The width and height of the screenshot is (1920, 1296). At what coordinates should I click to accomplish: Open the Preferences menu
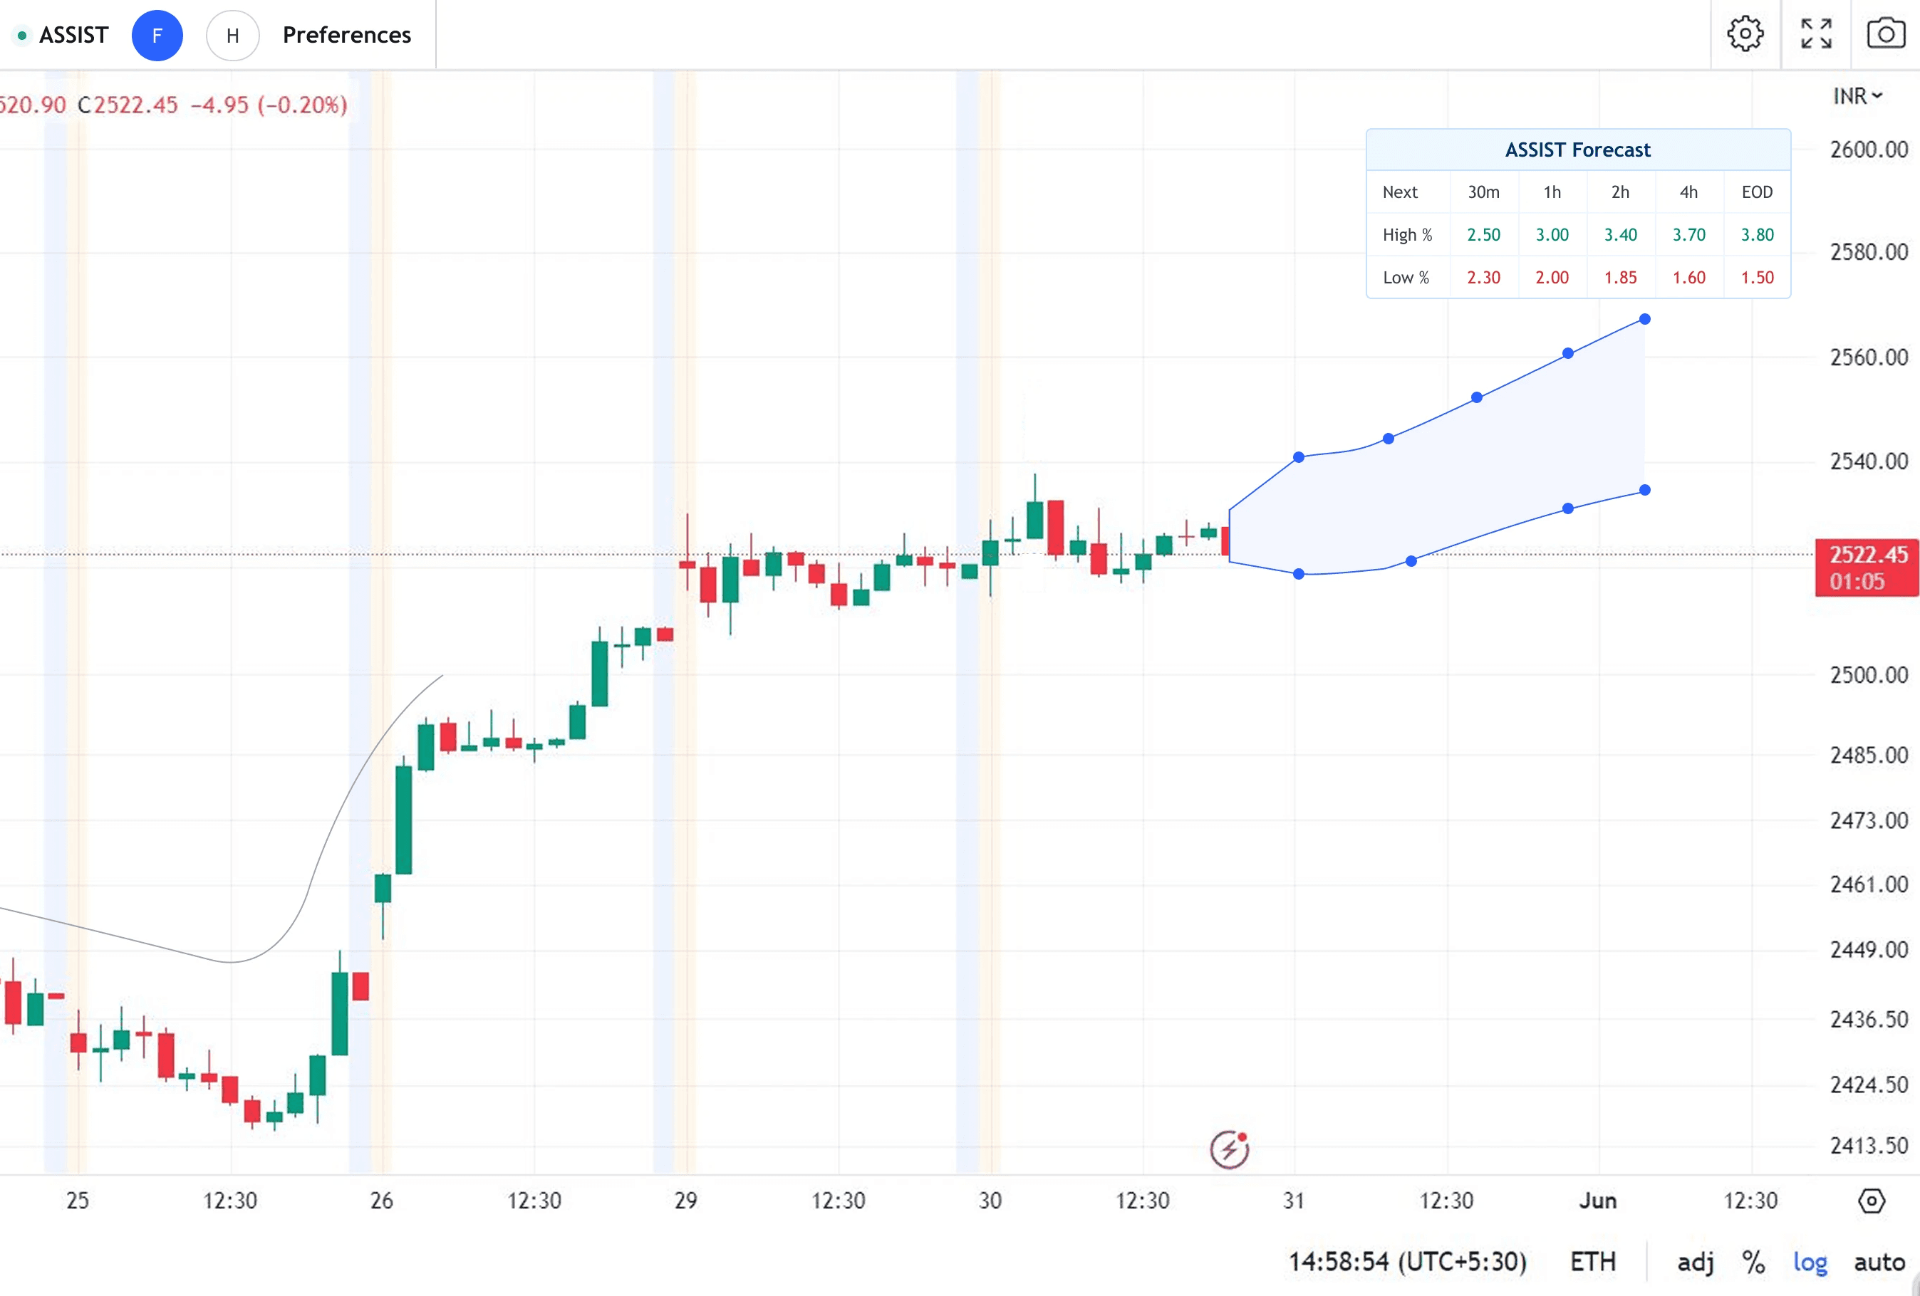pos(346,36)
